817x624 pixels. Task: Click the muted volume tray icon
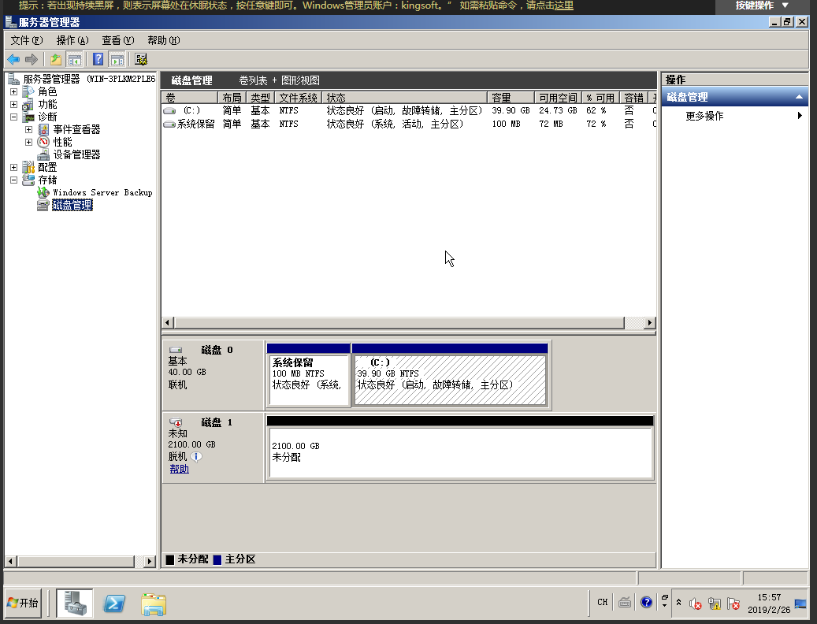coord(695,604)
